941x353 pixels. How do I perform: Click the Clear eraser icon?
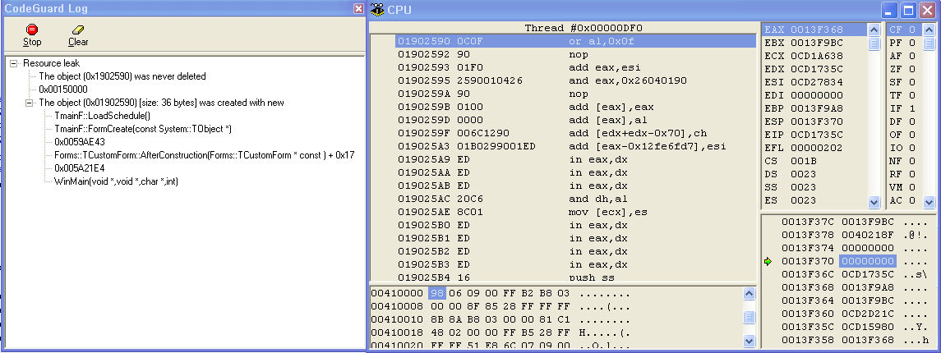pos(78,30)
